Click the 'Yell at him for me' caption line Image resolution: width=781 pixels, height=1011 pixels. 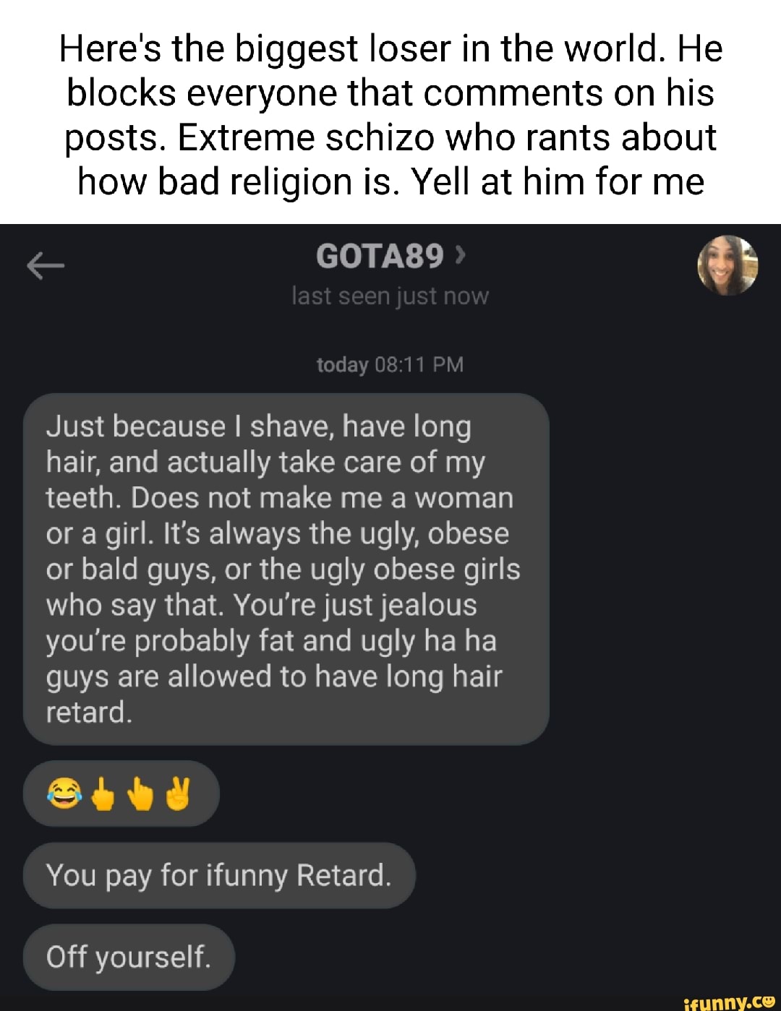coord(390,181)
